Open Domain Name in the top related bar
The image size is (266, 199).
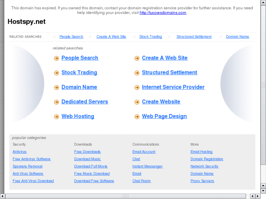coord(237,37)
